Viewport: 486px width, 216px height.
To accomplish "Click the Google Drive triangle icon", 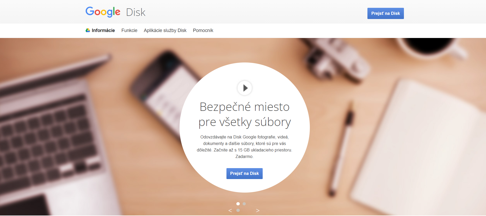I will point(88,30).
